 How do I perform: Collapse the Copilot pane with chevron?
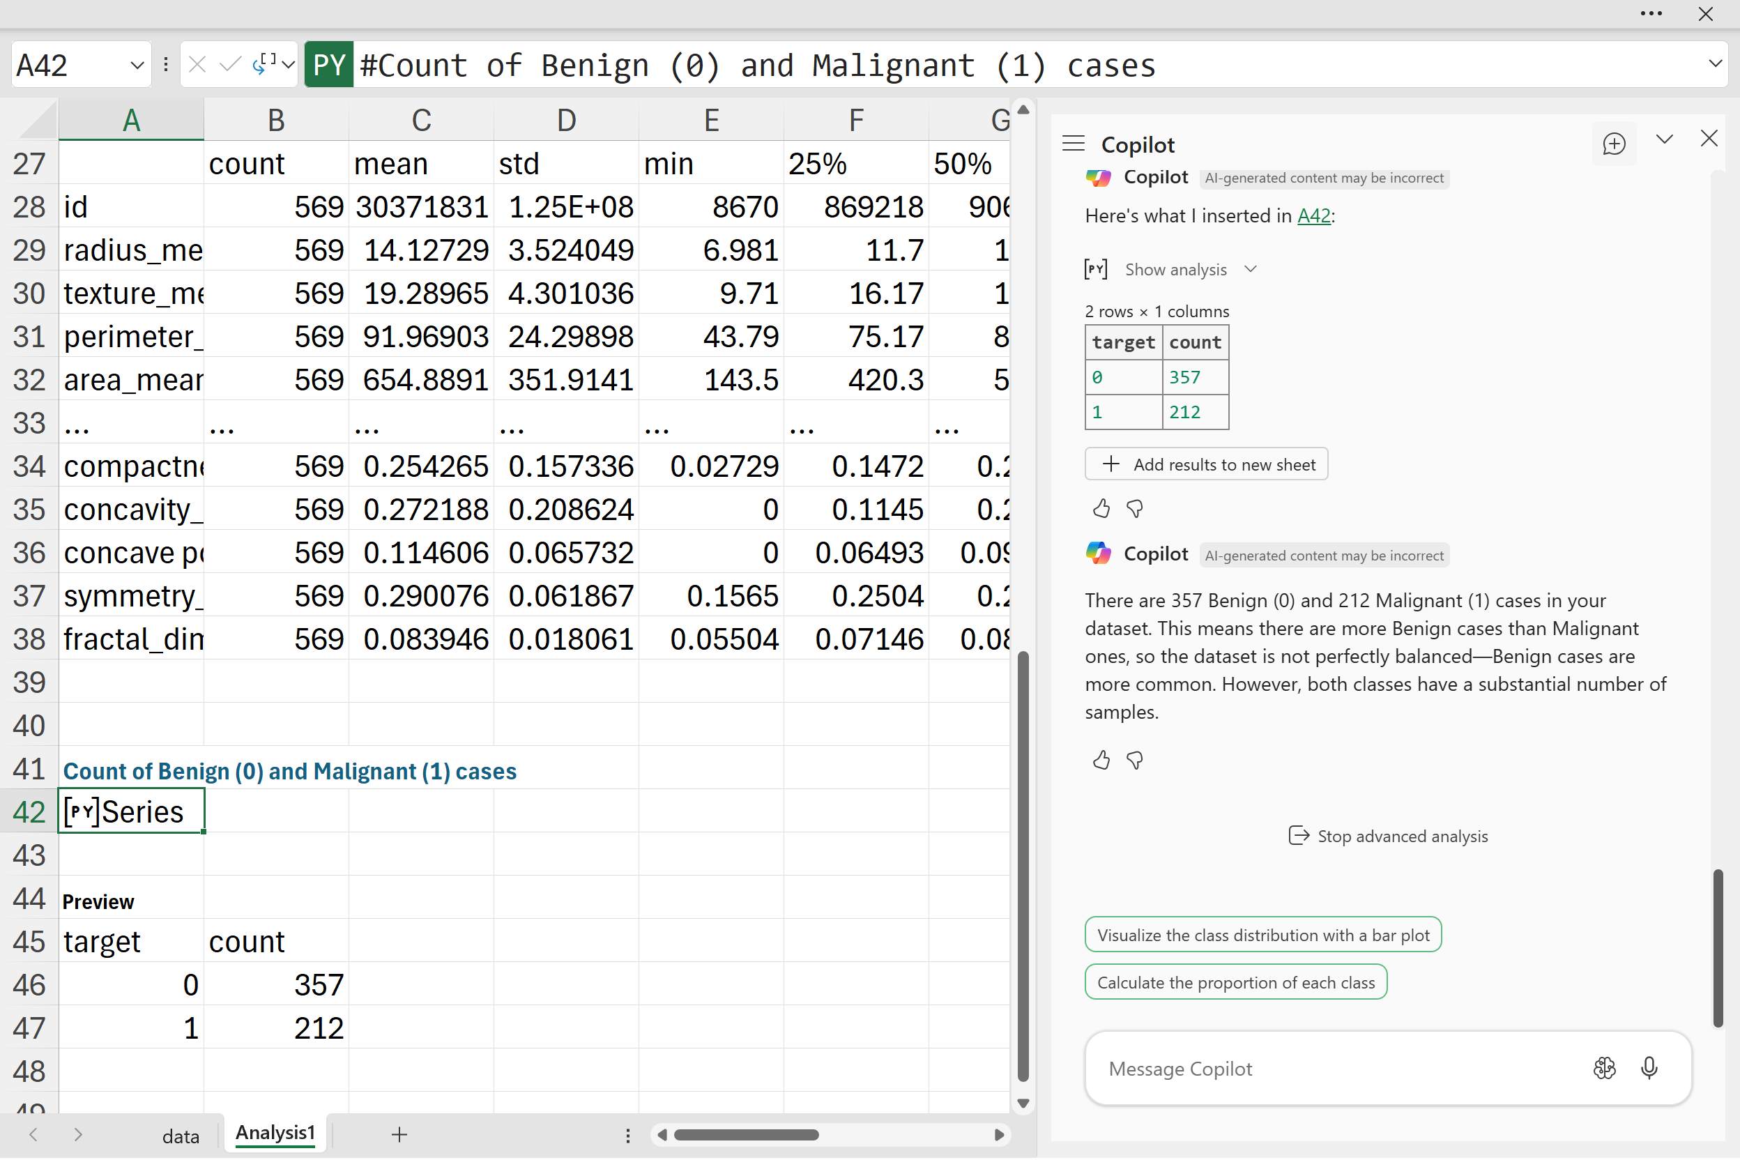1664,139
